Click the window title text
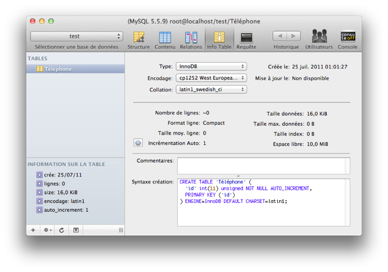This screenshot has width=388, height=272. [194, 21]
